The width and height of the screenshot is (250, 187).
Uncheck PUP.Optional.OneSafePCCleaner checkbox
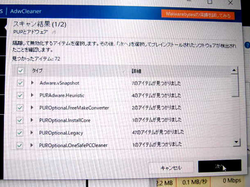click(x=19, y=145)
